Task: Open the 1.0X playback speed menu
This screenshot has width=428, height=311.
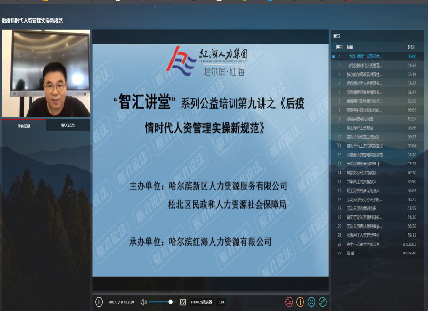Action: click(221, 302)
